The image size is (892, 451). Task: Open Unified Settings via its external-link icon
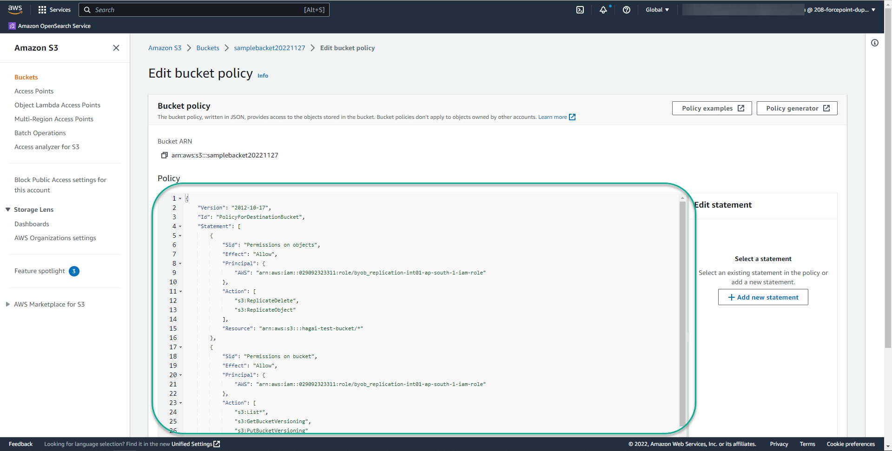pos(217,444)
